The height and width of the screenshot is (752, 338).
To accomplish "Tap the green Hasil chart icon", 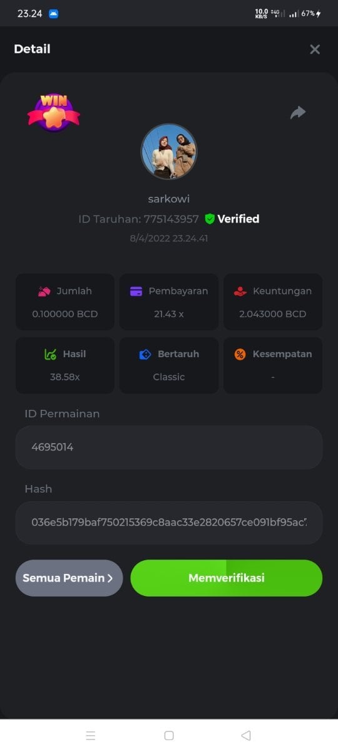I will [50, 354].
